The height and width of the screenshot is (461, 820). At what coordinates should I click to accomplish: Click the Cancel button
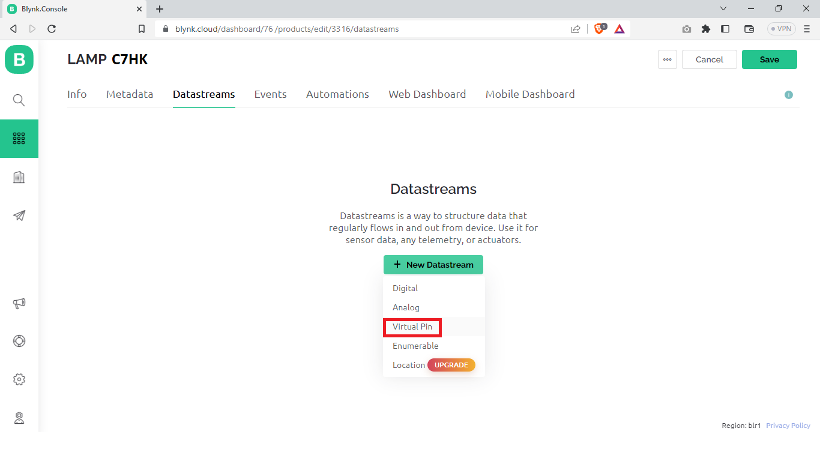(710, 59)
